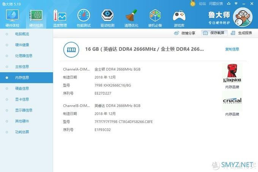Click serial number EE27D227

coord(103,93)
